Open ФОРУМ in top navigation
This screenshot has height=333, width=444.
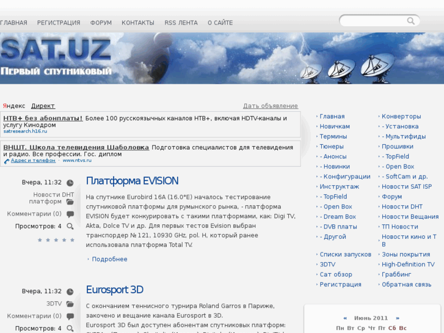click(101, 23)
